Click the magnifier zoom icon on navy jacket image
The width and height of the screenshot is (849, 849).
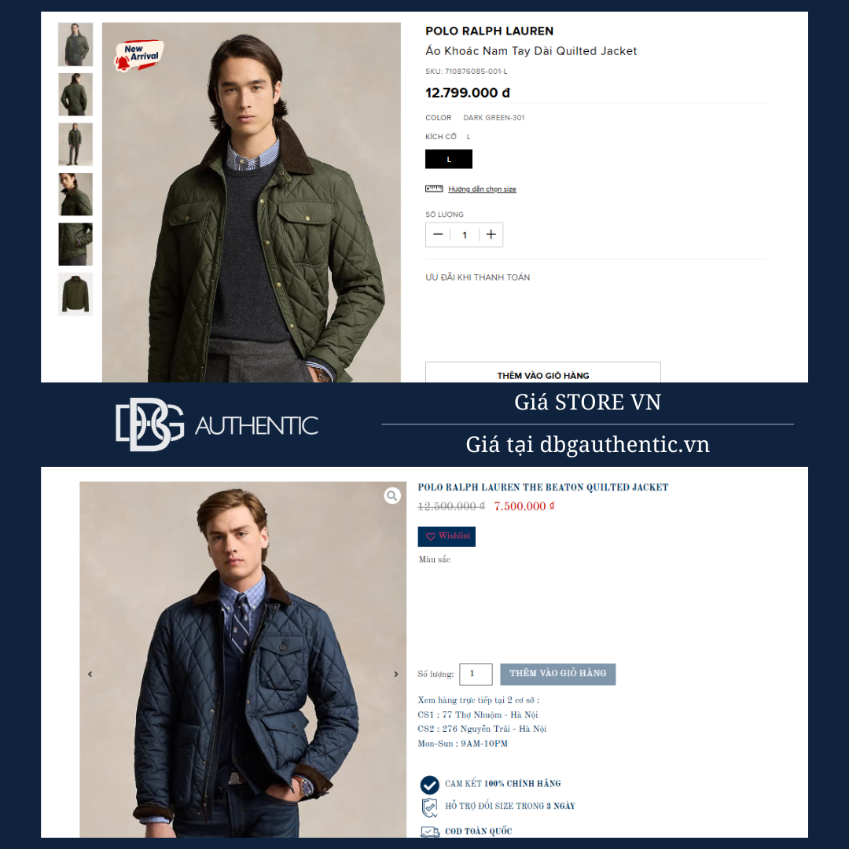click(x=392, y=495)
